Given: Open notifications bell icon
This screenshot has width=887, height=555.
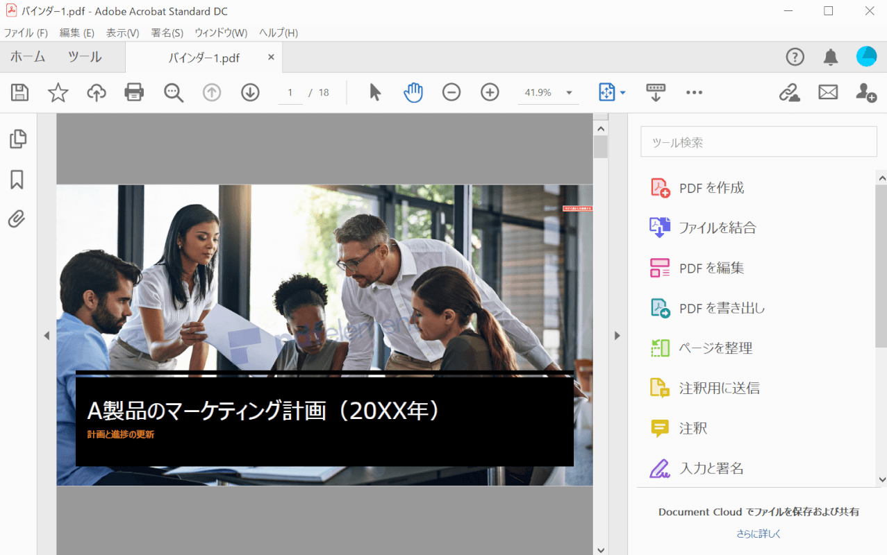Looking at the screenshot, I should click(831, 57).
